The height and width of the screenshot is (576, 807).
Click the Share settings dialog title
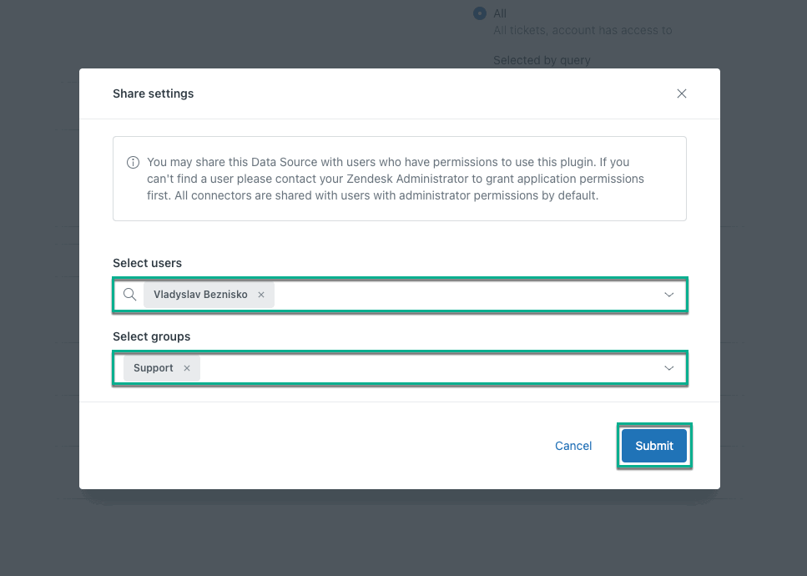153,93
